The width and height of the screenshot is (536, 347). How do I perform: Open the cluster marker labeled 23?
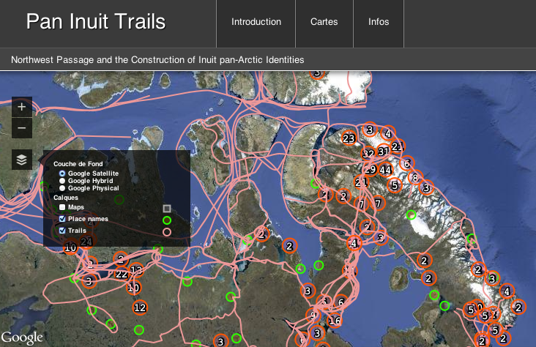pos(349,138)
